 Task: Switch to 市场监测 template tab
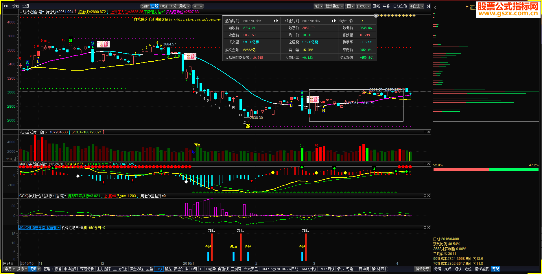[71, 269]
